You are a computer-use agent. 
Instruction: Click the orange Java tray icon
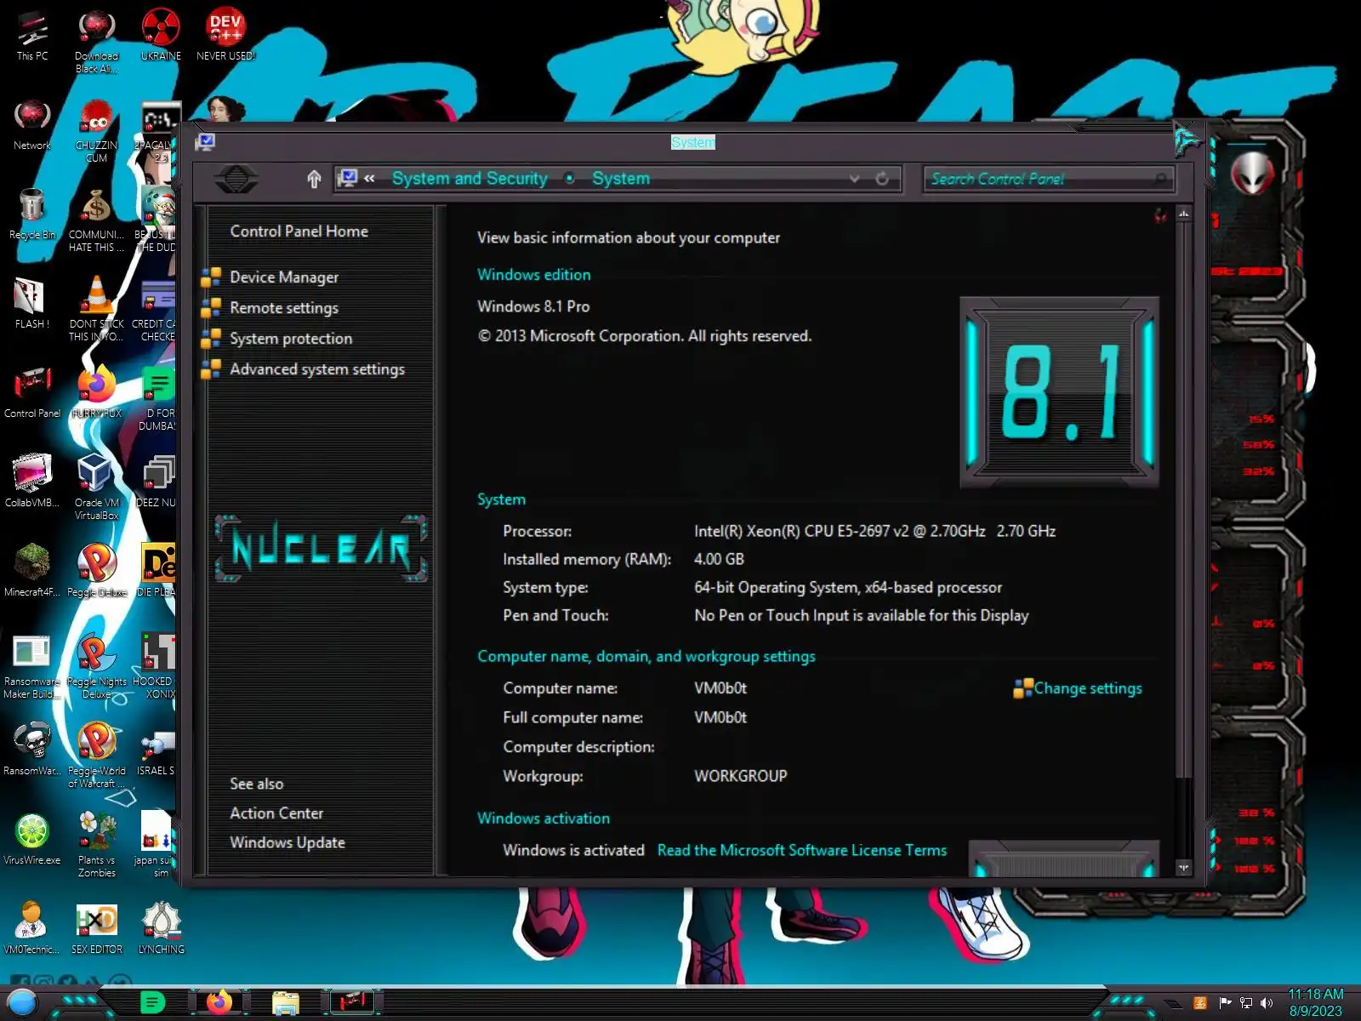(1200, 1003)
